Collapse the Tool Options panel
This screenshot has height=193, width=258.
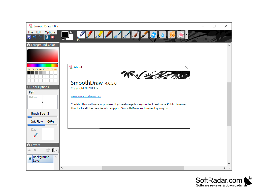pyautogui.click(x=28, y=87)
